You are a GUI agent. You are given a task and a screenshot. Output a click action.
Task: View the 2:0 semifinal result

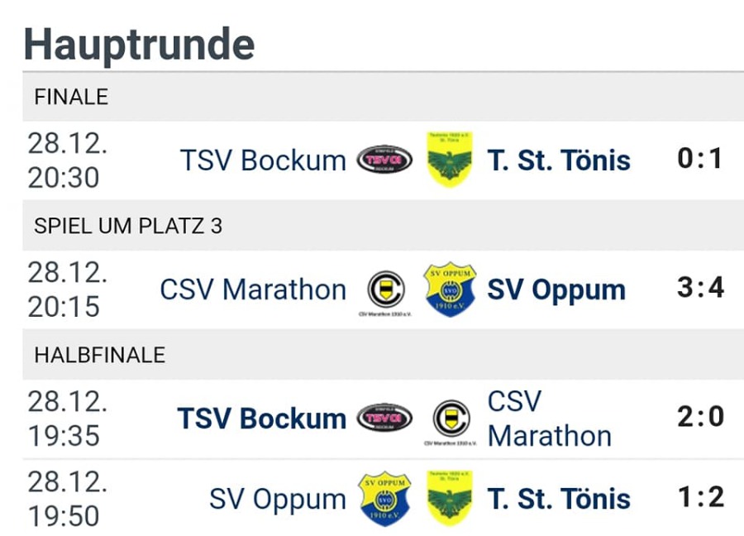pyautogui.click(x=700, y=417)
